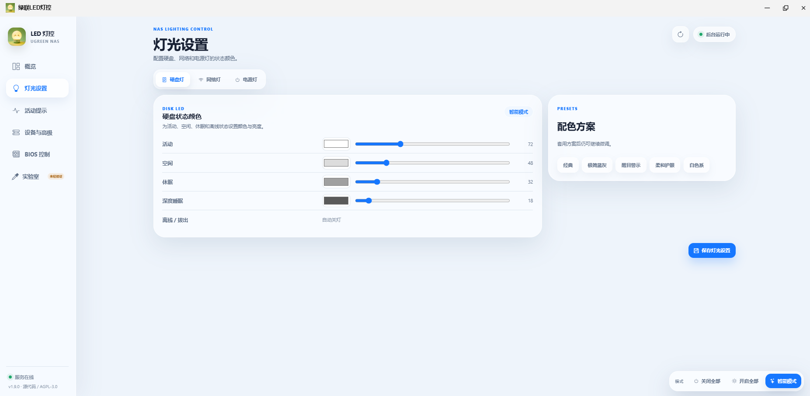This screenshot has width=810, height=396.
Task: Select 灯光设置 in sidebar
Action: [37, 88]
